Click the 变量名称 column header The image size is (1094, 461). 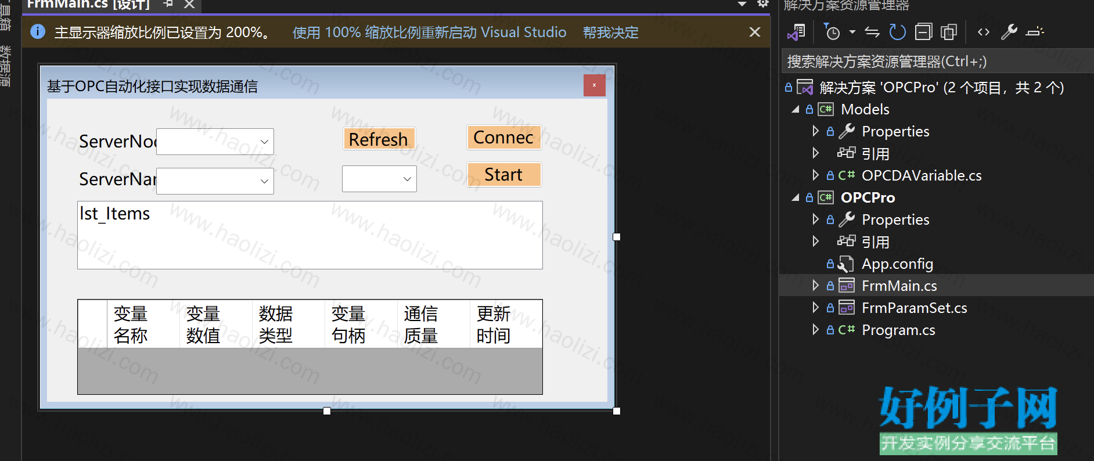click(x=143, y=324)
